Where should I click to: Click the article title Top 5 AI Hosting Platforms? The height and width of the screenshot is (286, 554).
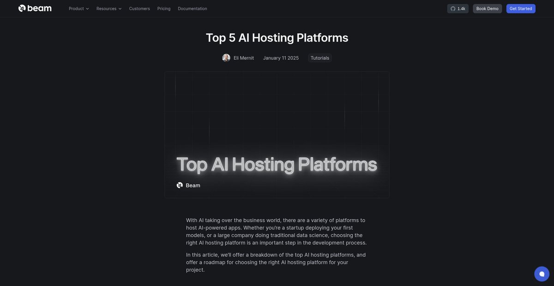click(277, 38)
